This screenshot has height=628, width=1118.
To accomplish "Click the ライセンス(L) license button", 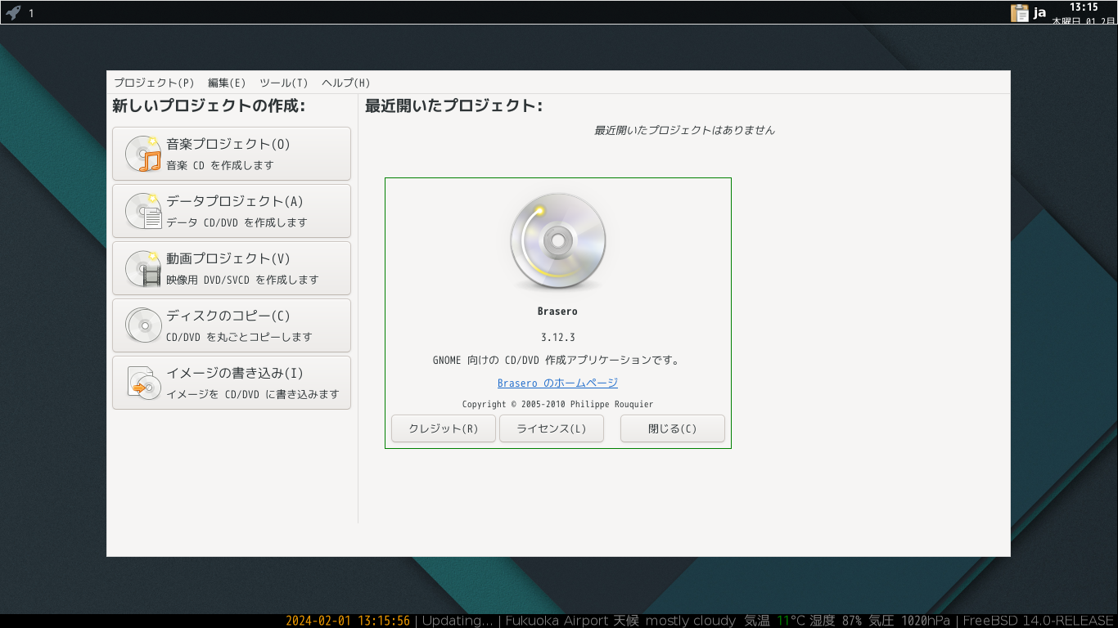I will (552, 428).
